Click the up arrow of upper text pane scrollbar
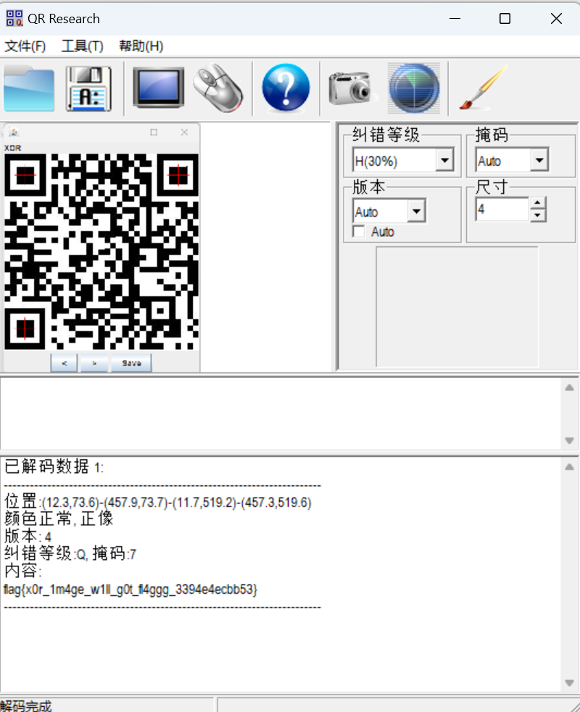Viewport: 580px width, 712px height. coord(569,388)
